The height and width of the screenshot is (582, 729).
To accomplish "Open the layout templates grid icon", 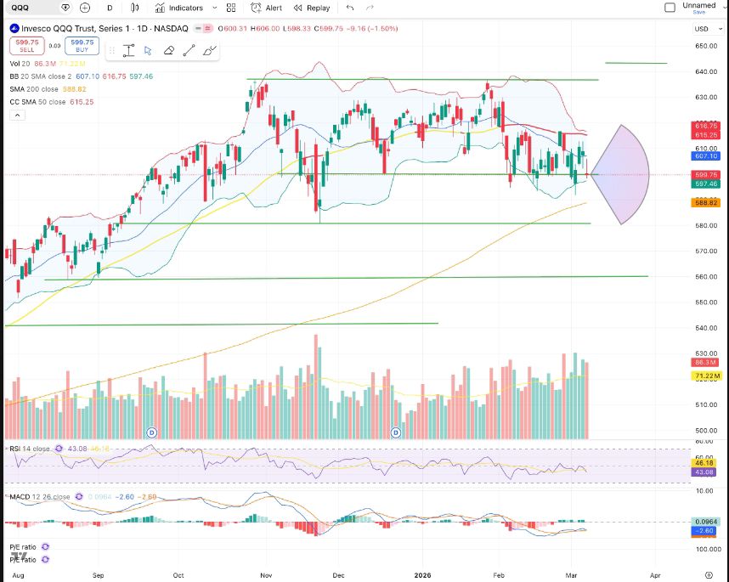I will [x=230, y=8].
